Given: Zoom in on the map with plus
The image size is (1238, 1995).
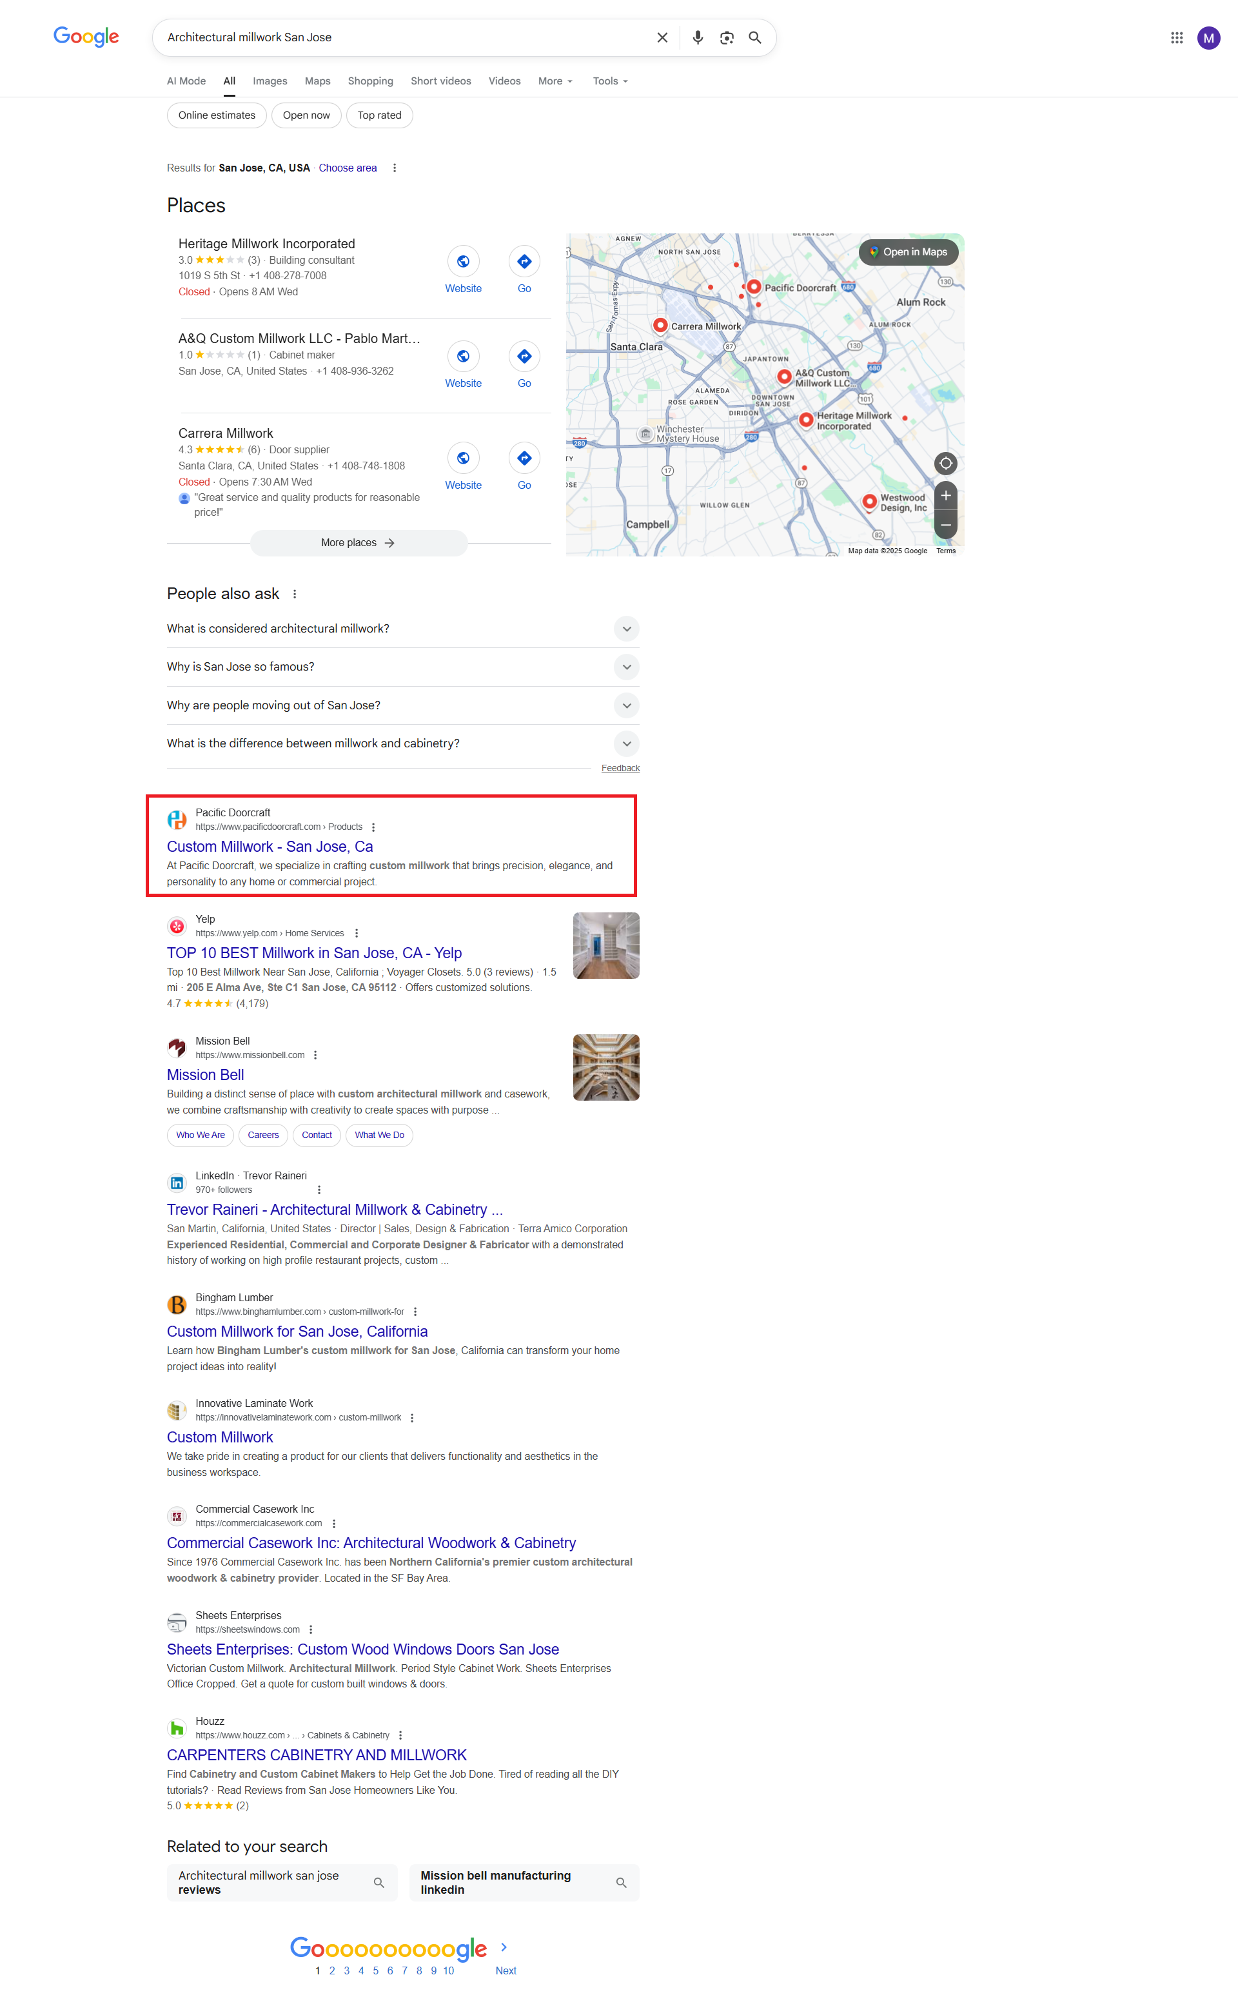Looking at the screenshot, I should click(946, 495).
